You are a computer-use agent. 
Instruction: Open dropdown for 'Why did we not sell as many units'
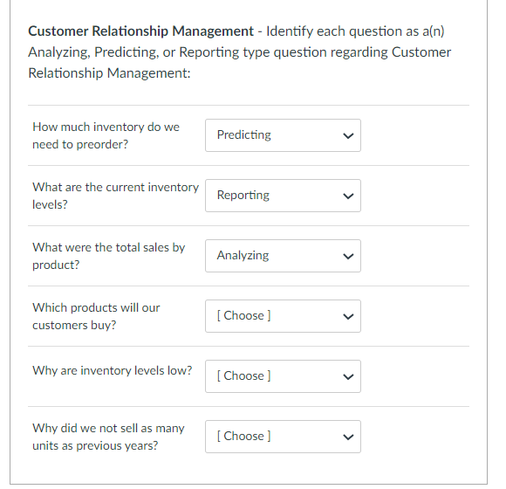(x=283, y=437)
